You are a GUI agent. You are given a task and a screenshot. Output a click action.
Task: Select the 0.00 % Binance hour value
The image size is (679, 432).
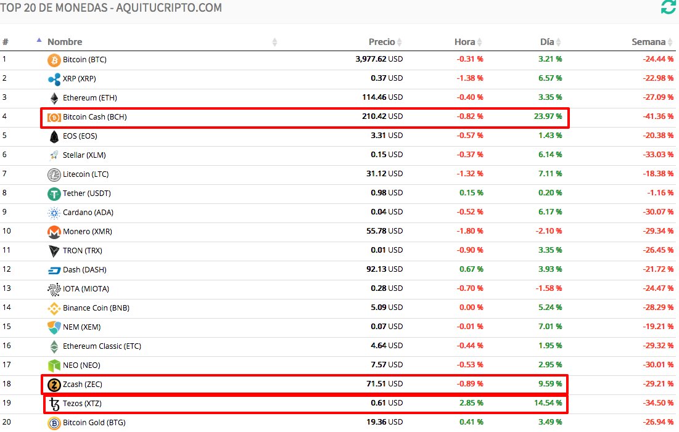[x=471, y=308]
